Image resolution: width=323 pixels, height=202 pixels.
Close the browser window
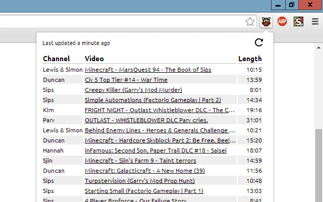pyautogui.click(x=310, y=5)
